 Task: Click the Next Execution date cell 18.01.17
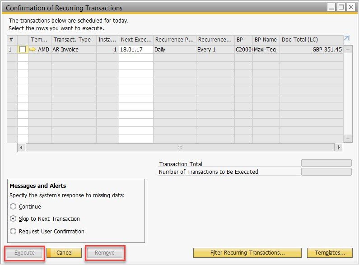click(135, 50)
